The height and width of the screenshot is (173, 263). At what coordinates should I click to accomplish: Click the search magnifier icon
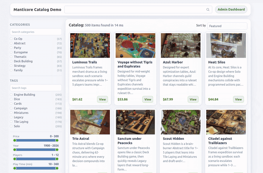(208, 10)
